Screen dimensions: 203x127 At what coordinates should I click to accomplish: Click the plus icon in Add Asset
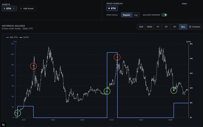21,9
